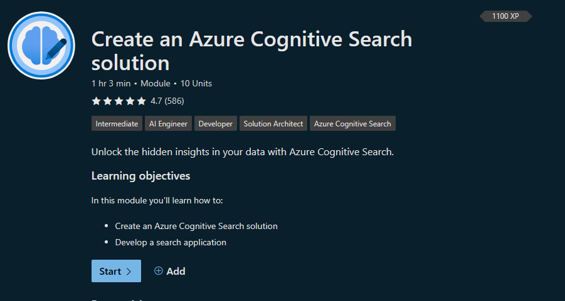Click the '1 hr 3 min' duration text
Screen dimensions: 565x301
(111, 84)
